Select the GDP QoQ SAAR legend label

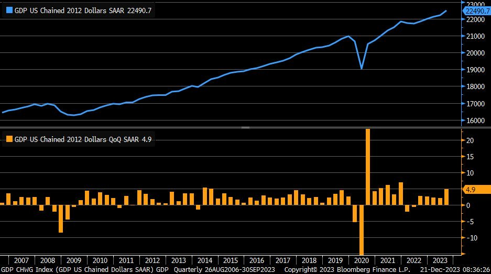click(x=78, y=139)
